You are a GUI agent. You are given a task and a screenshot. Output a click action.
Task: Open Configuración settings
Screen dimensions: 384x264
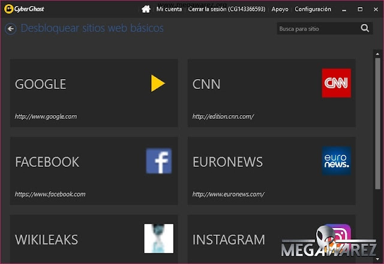click(x=313, y=10)
